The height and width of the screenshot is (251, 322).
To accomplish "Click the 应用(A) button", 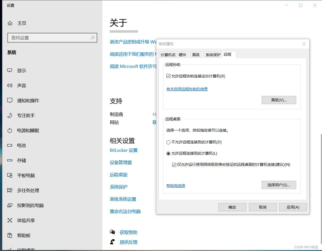I will (293, 207).
